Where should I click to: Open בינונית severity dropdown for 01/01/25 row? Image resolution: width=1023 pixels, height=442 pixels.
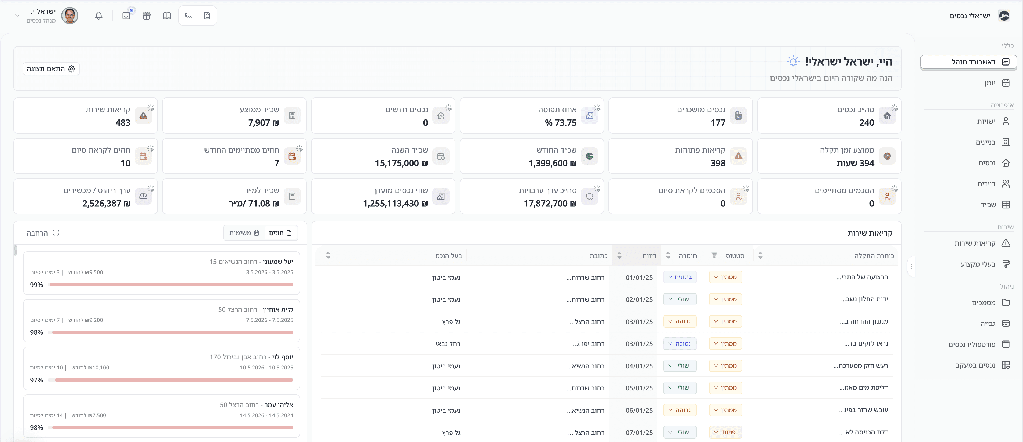click(680, 277)
